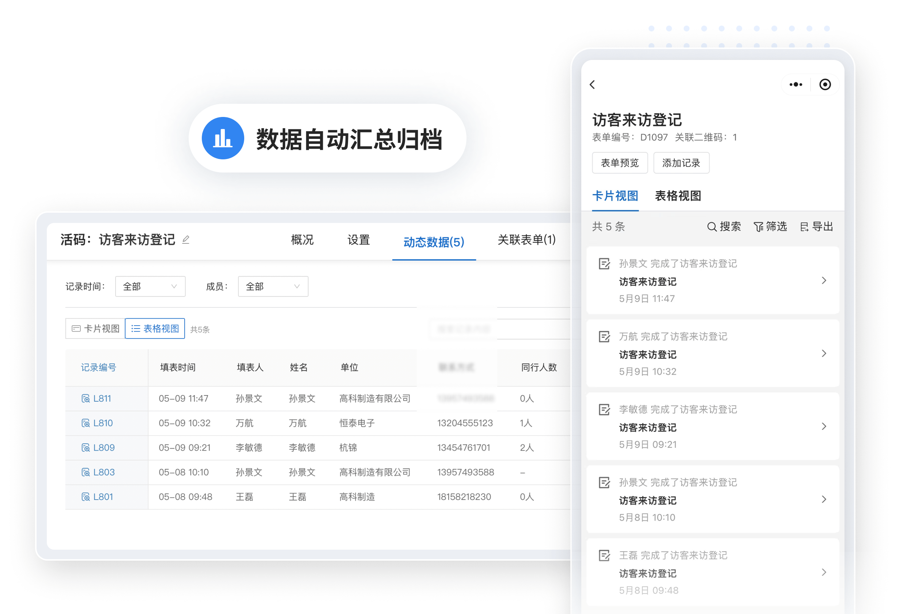This screenshot has height=614, width=903.
Task: Open record link L811
Action: tap(102, 398)
